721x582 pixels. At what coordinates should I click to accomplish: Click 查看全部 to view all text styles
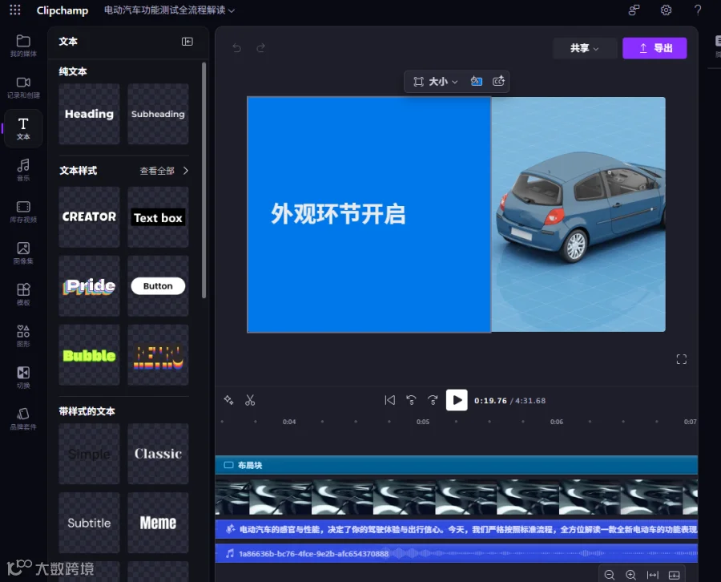(x=157, y=171)
